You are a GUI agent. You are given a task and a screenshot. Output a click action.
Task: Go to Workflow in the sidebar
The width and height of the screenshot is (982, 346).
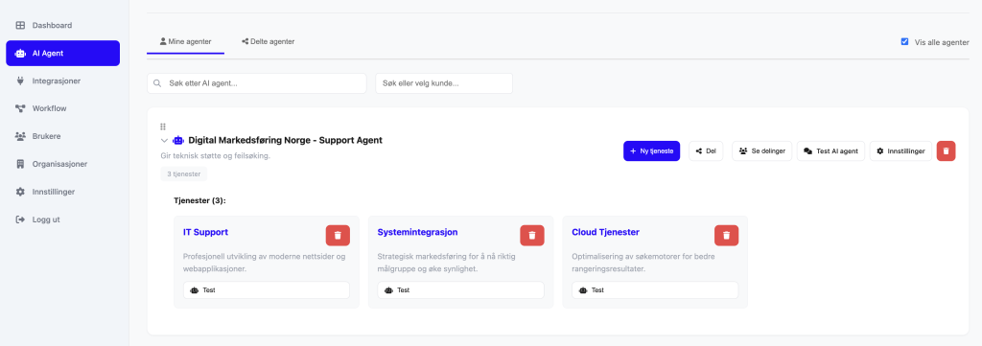tap(62, 108)
